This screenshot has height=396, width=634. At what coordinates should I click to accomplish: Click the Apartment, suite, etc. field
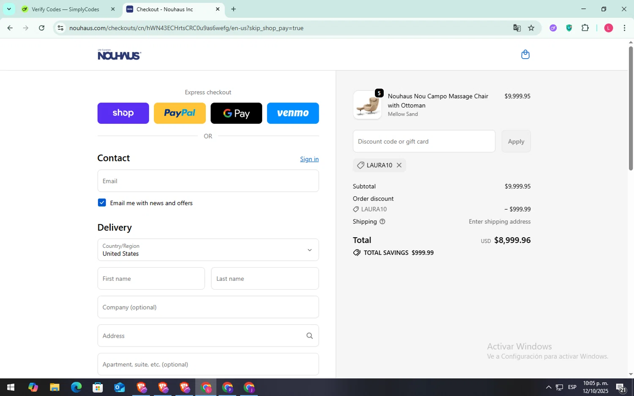click(x=208, y=364)
